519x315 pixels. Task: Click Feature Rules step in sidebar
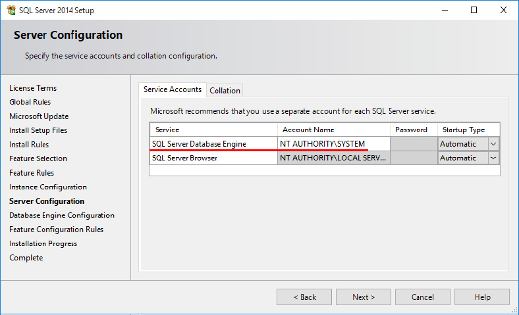[x=32, y=173]
